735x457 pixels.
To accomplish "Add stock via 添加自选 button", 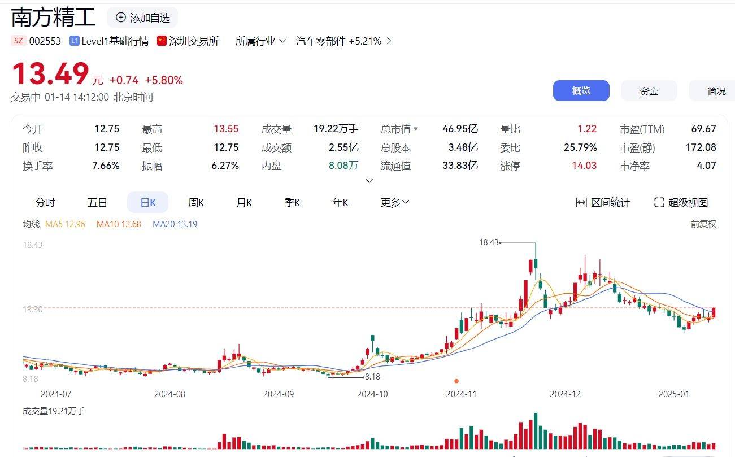I will (x=142, y=18).
